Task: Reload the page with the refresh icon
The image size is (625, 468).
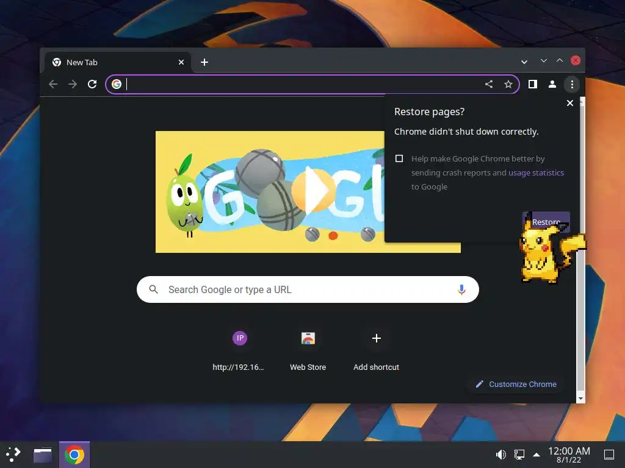Action: (x=92, y=84)
